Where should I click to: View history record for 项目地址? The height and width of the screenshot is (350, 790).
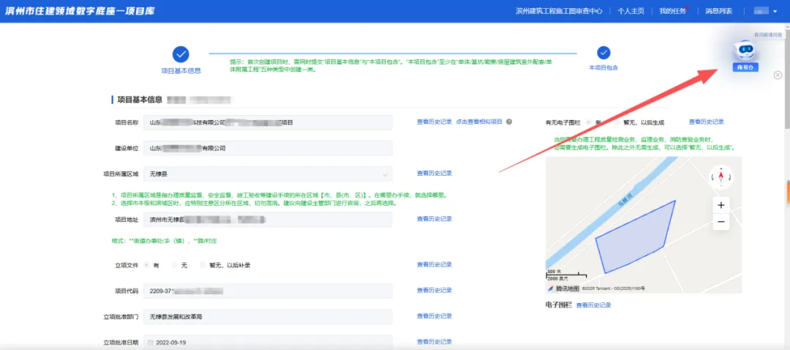point(434,219)
